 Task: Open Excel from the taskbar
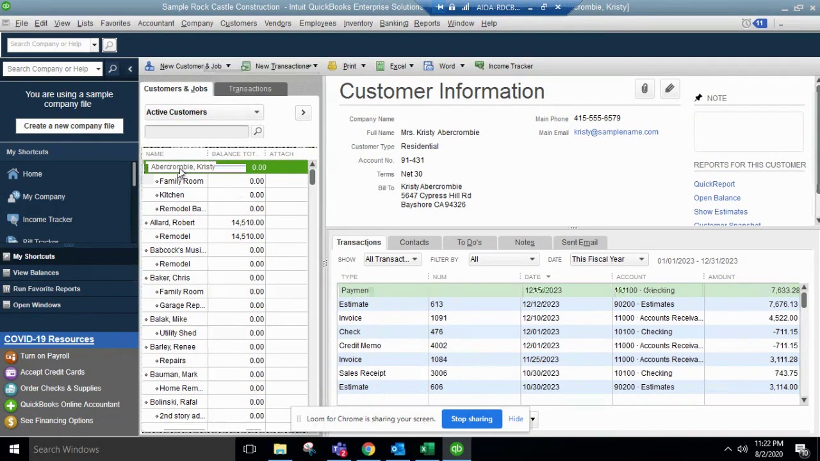[x=427, y=449]
